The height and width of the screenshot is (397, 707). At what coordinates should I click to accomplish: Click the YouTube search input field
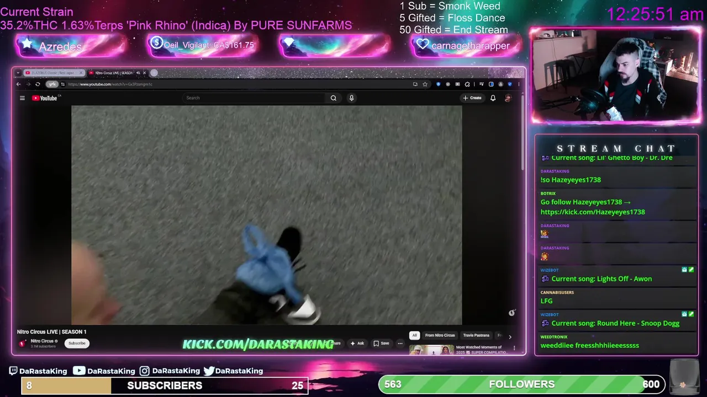click(254, 98)
